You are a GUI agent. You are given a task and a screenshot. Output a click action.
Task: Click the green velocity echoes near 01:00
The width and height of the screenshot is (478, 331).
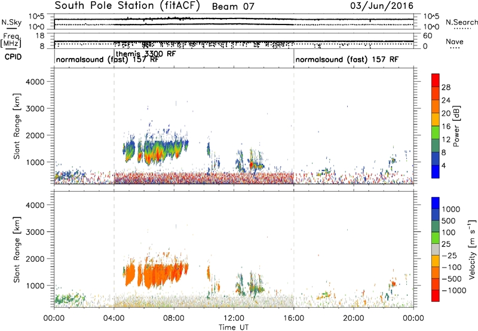pyautogui.click(x=69, y=299)
